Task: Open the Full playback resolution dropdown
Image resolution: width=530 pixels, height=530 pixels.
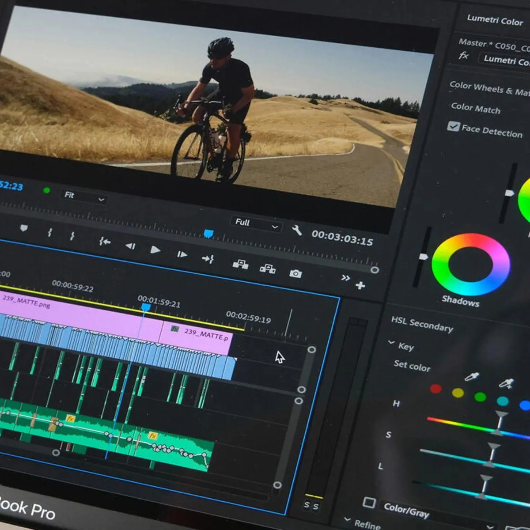Action: click(x=256, y=224)
